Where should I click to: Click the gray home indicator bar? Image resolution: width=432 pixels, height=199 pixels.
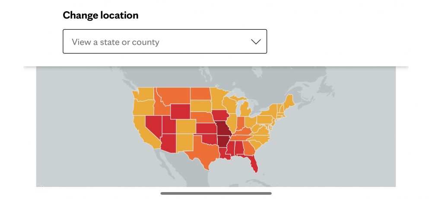(x=216, y=193)
